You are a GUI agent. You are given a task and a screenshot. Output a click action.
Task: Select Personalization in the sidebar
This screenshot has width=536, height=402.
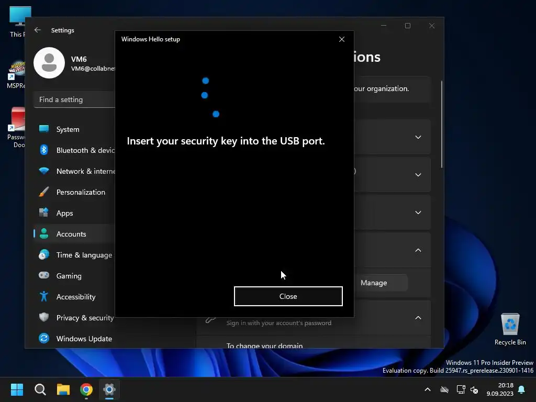(x=74, y=192)
